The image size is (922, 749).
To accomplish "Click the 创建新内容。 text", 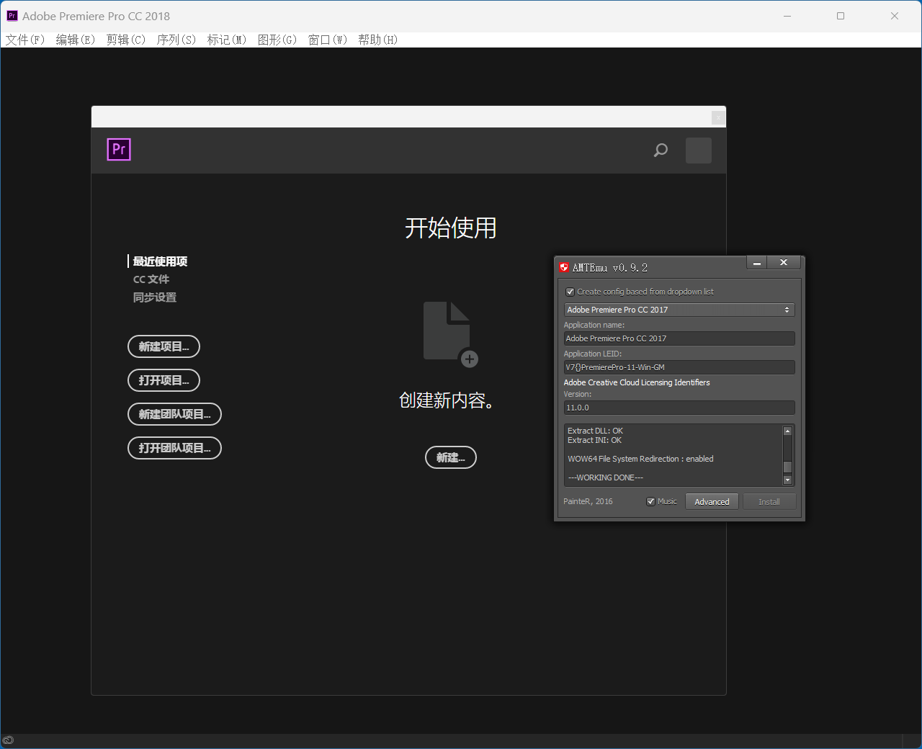I will [447, 400].
